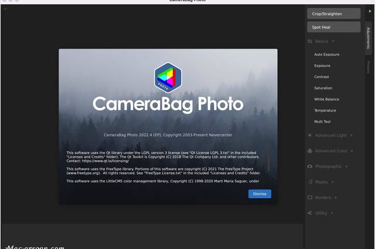
Task: Click the Borders section label
Action: [323, 198]
